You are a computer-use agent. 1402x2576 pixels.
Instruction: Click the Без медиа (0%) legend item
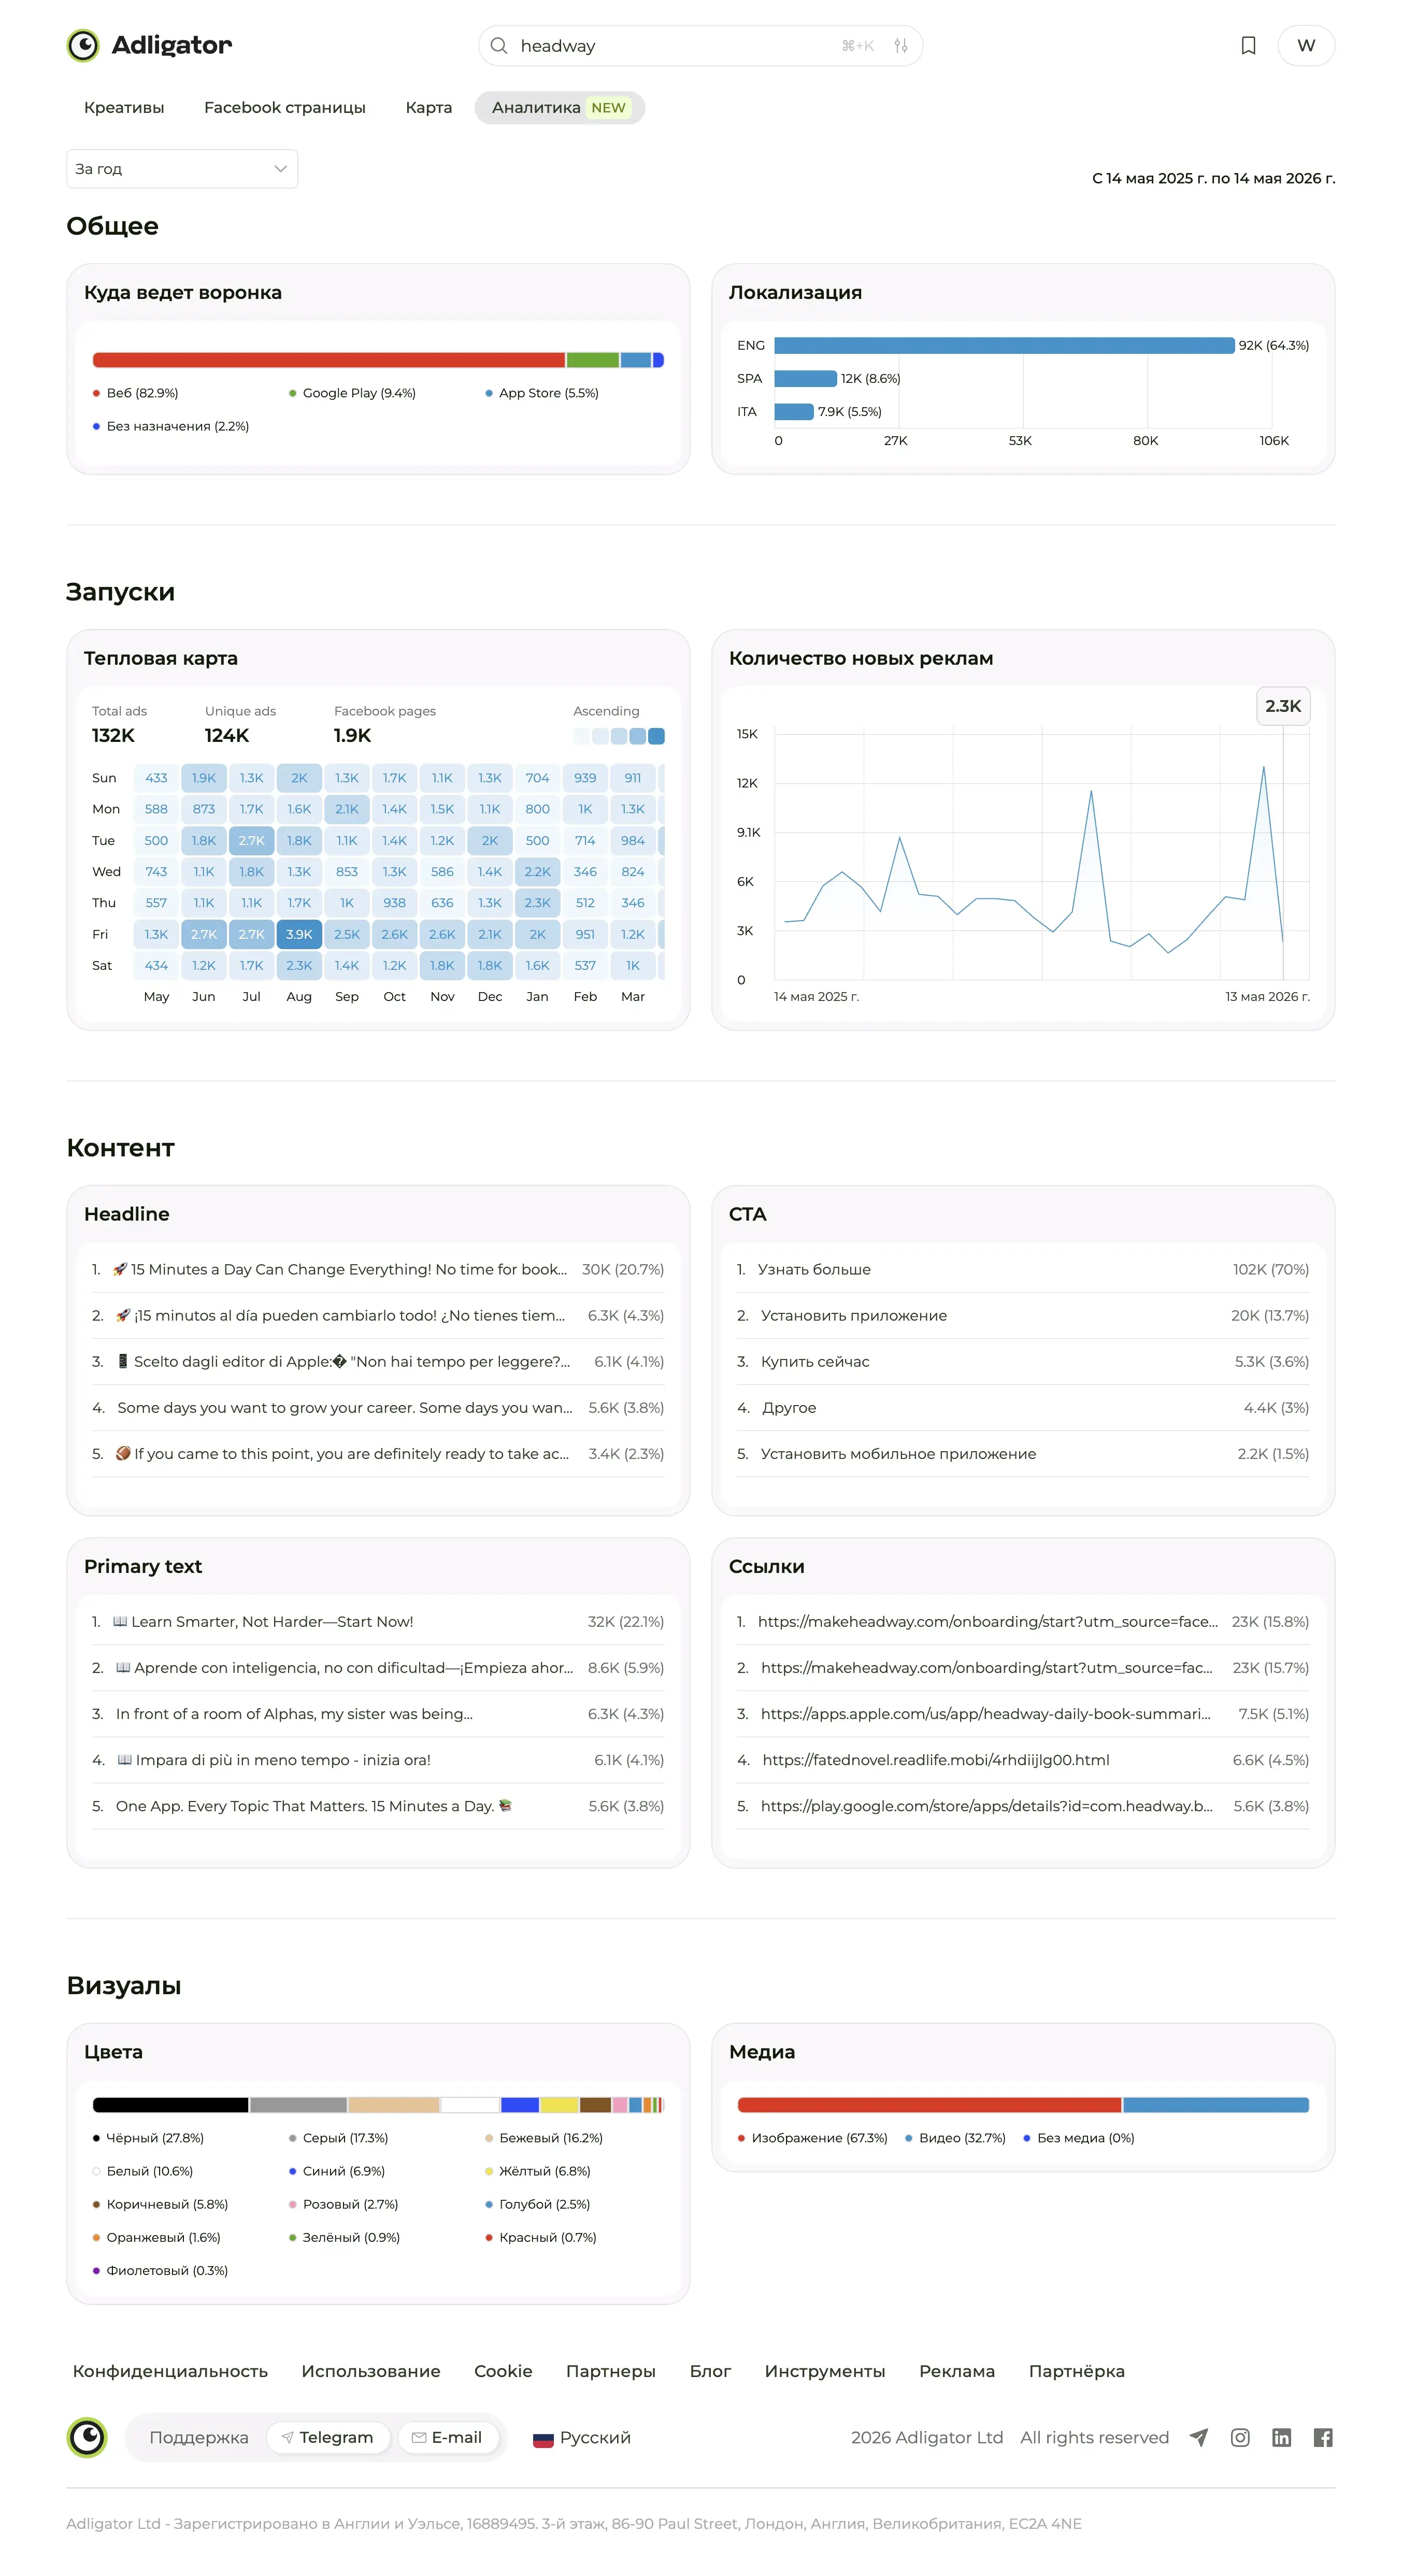click(x=1079, y=2138)
